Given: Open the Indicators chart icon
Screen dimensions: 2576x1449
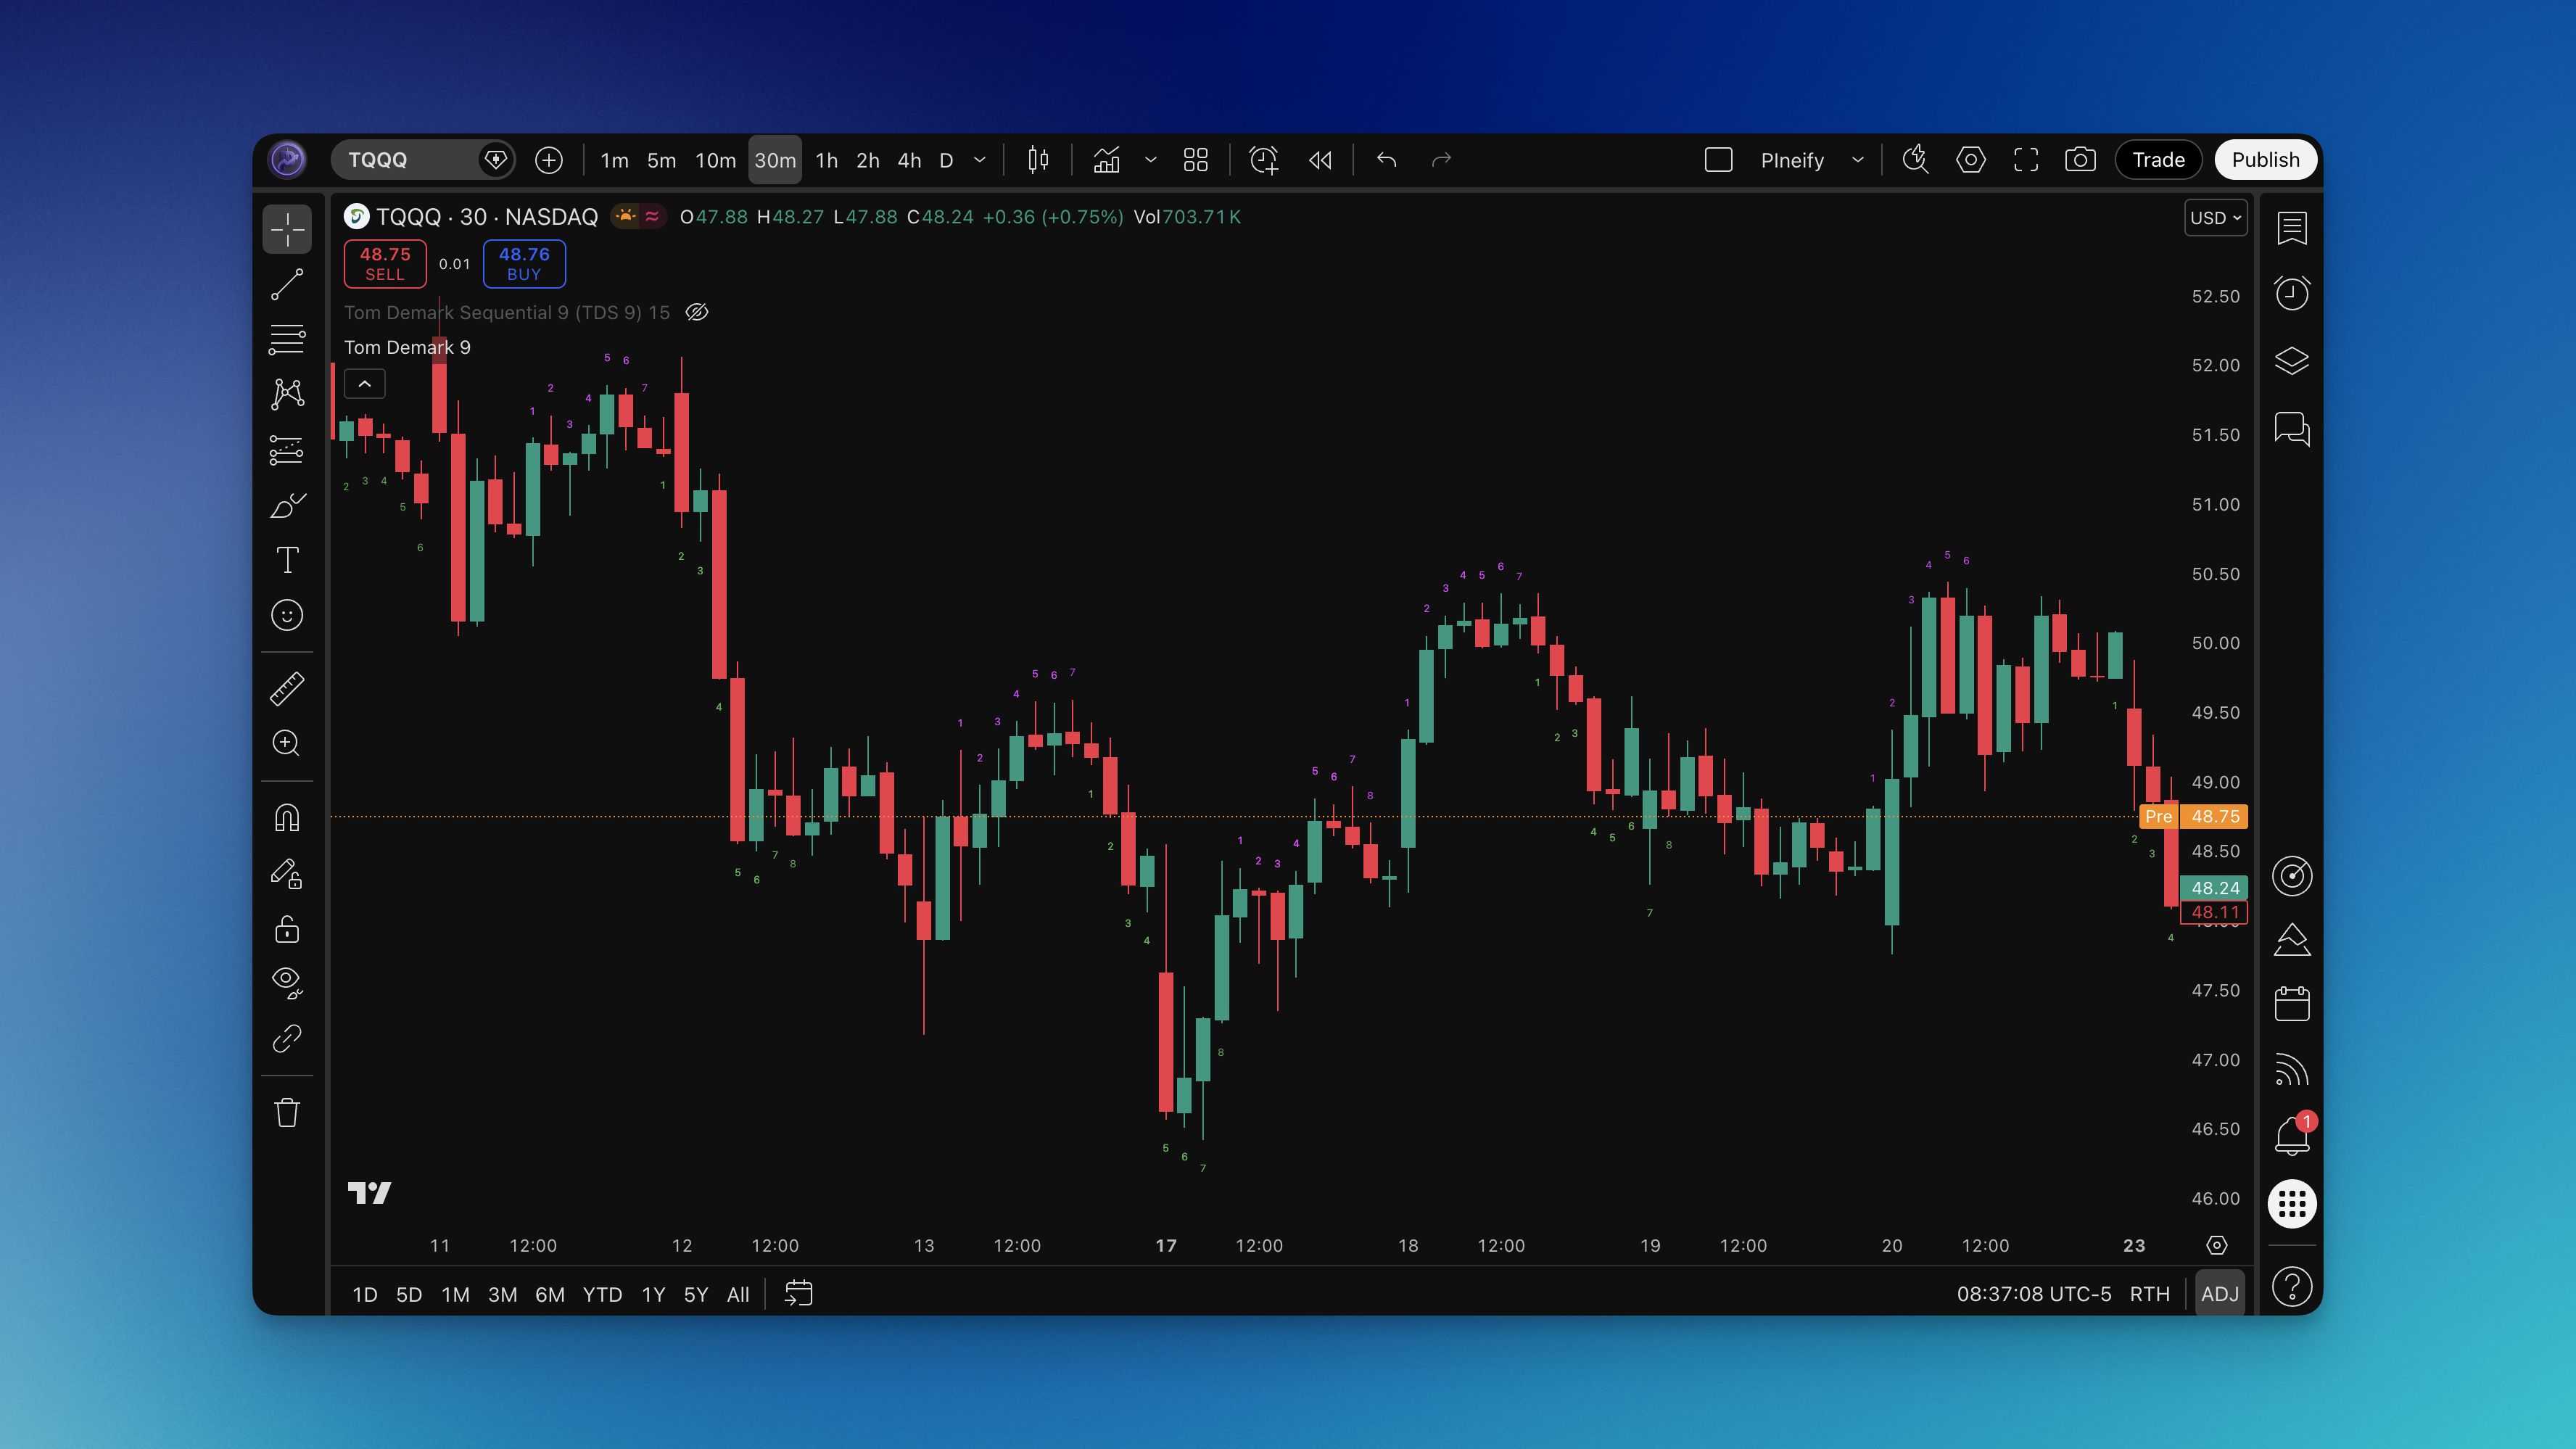Looking at the screenshot, I should tap(1106, 160).
